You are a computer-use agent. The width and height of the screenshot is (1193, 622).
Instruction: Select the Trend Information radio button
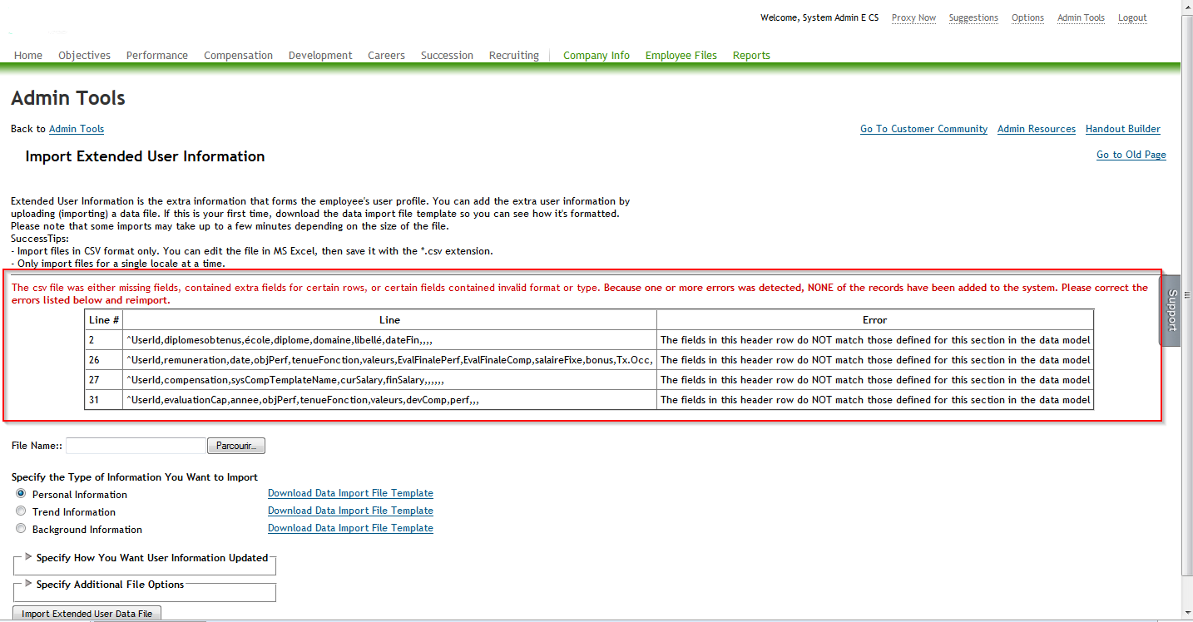[21, 511]
